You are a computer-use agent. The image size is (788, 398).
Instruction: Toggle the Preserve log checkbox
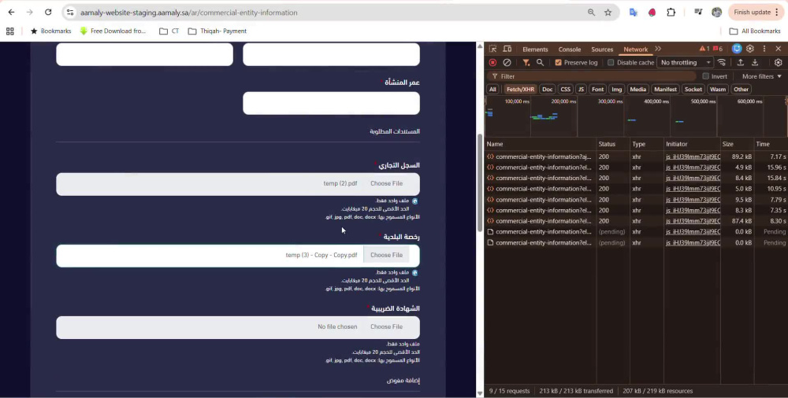tap(558, 62)
